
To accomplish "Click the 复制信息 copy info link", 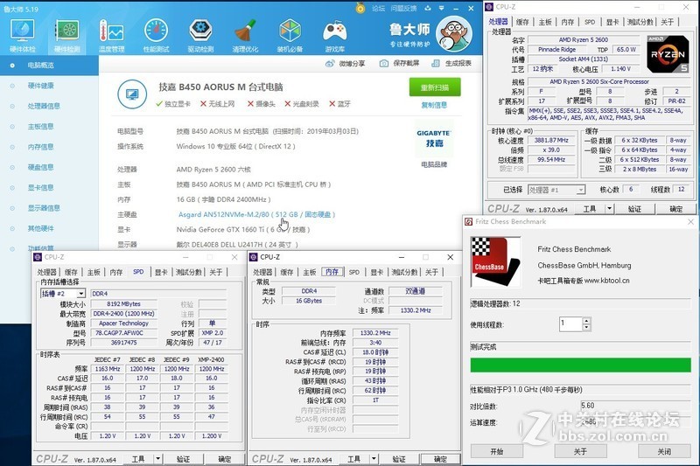I will [434, 105].
